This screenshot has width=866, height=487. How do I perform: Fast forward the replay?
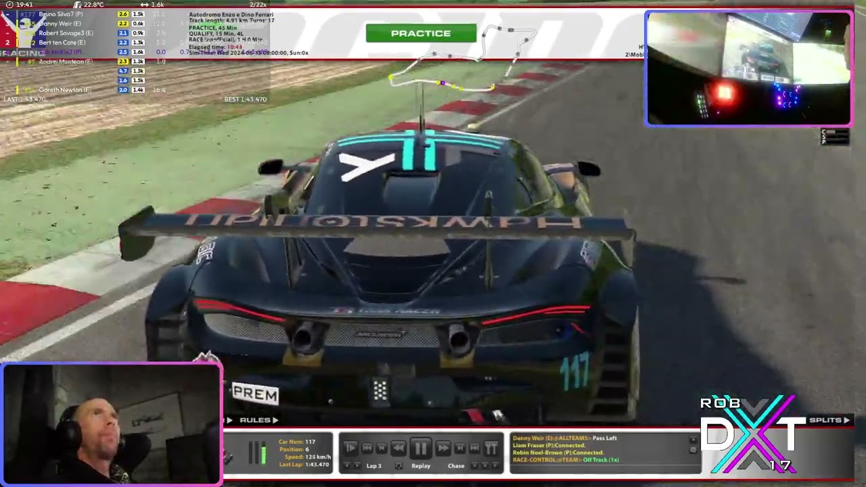coord(443,448)
